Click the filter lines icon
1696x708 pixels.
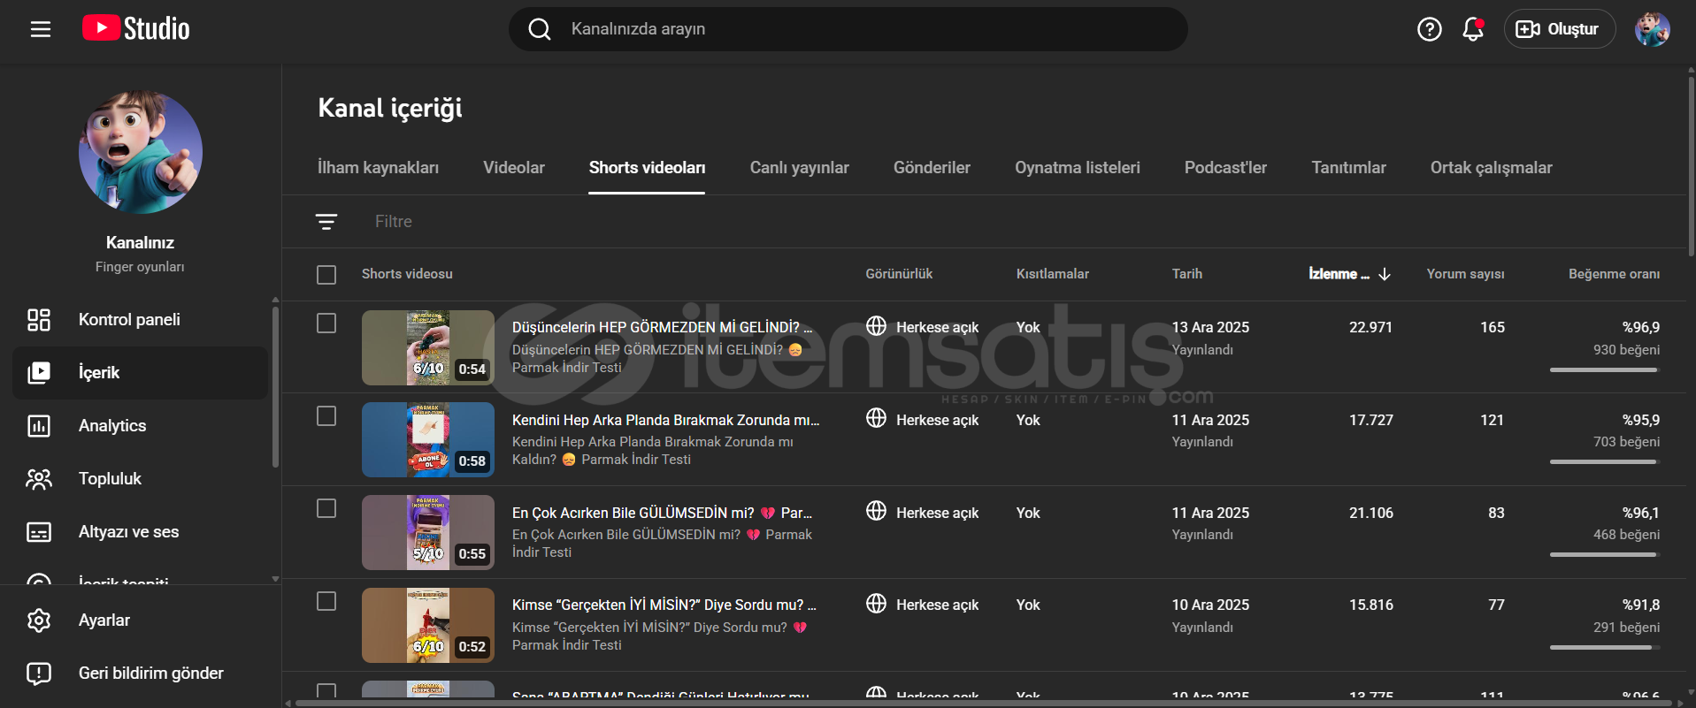[326, 222]
